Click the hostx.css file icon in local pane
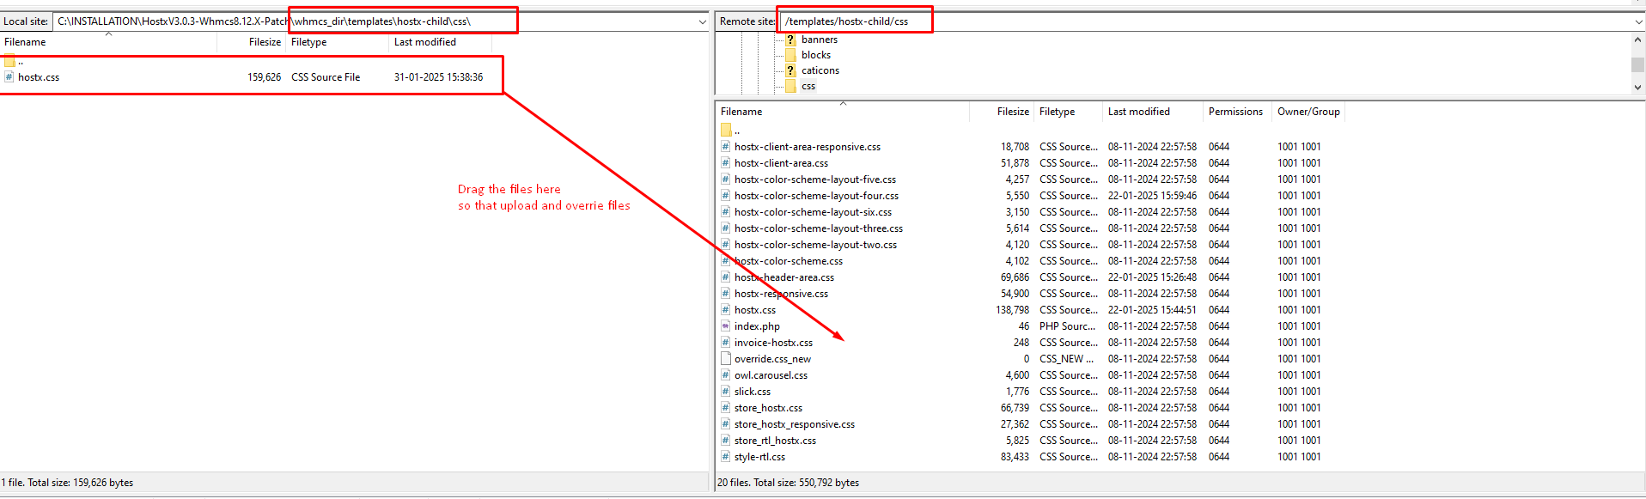The height and width of the screenshot is (499, 1646). 9,77
